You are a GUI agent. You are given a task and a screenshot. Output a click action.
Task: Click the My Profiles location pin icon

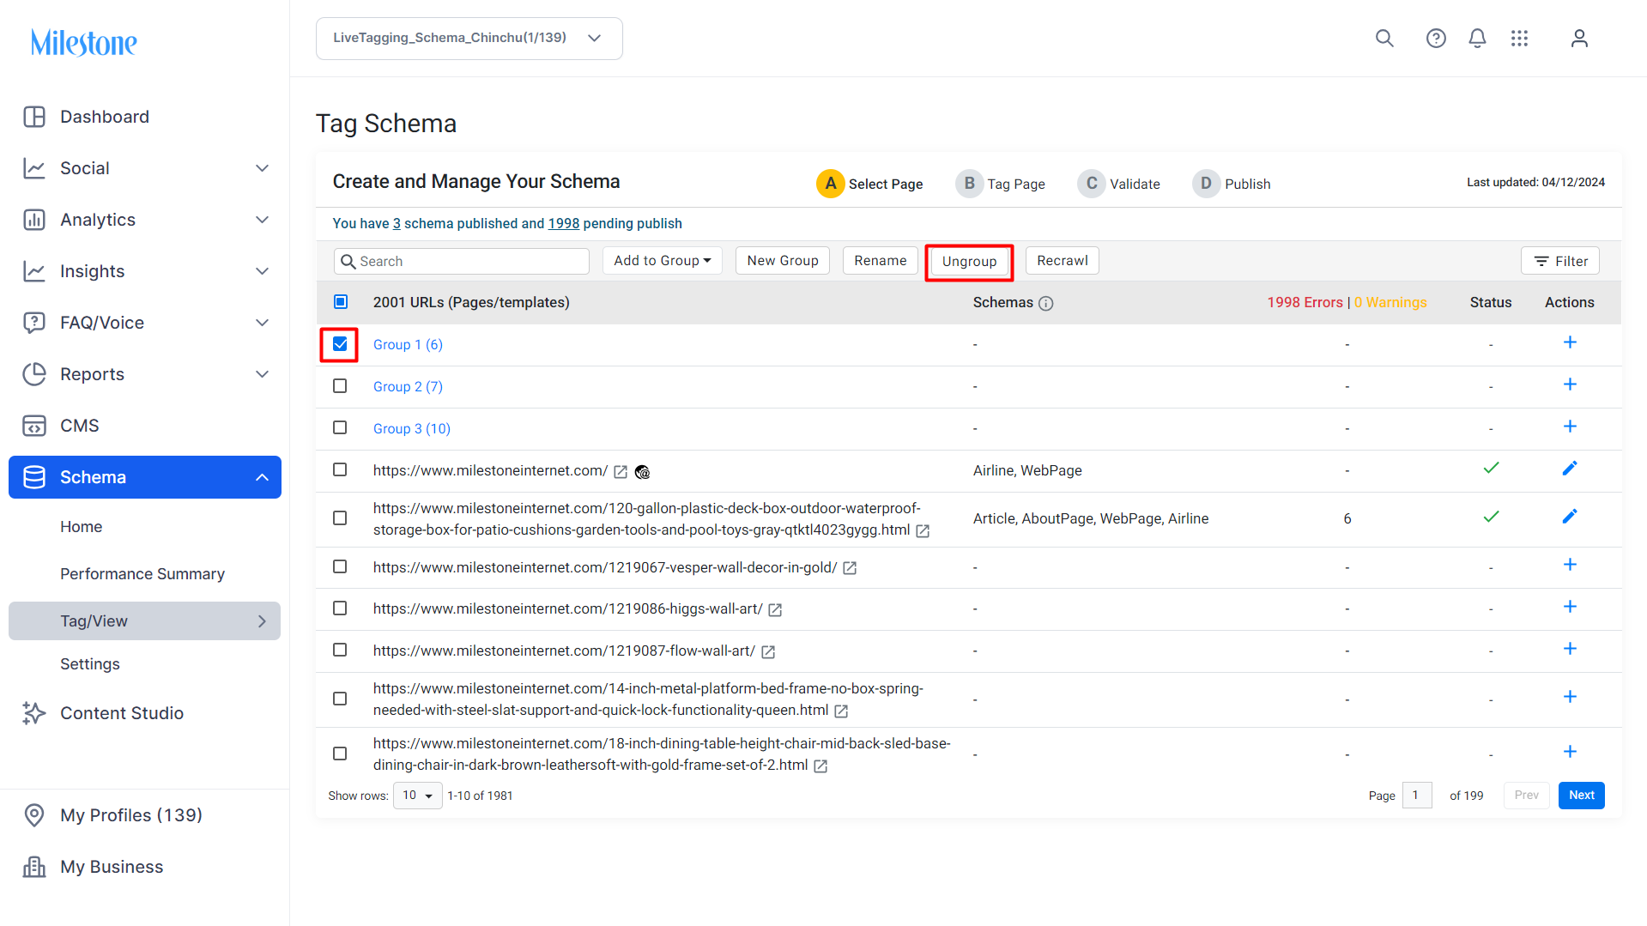point(34,815)
